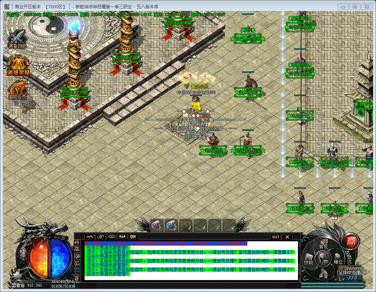Select the 南海仙境 NPC label
This screenshot has height=292, width=376.
click(334, 208)
